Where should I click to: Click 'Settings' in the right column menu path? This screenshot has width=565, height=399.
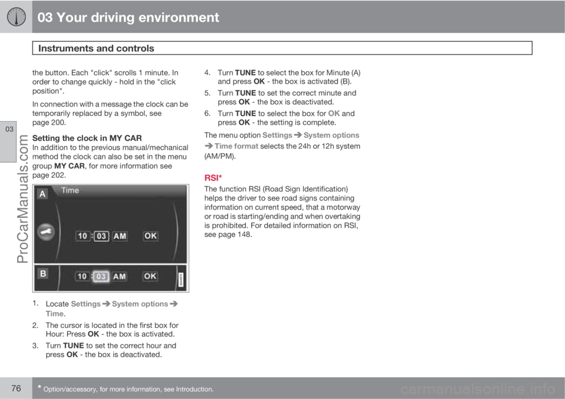tap(277, 135)
